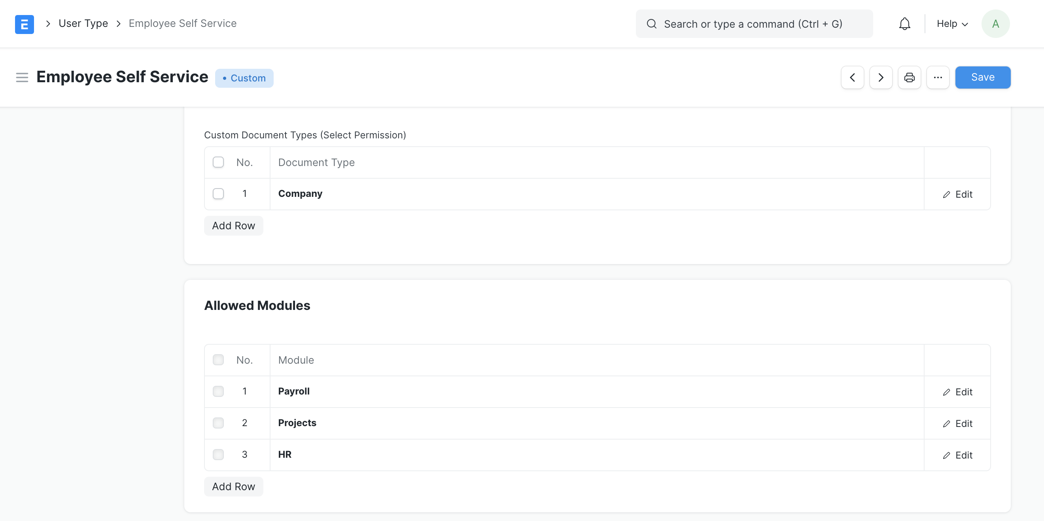Image resolution: width=1044 pixels, height=521 pixels.
Task: Click the navigation forward arrow icon
Action: coord(881,77)
